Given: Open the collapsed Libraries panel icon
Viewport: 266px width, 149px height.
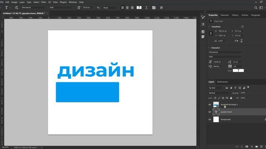Looking at the screenshot, I should click(x=203, y=32).
